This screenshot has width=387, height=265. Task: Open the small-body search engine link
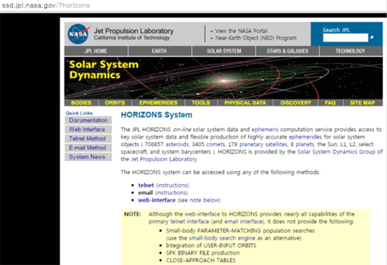click(x=222, y=238)
